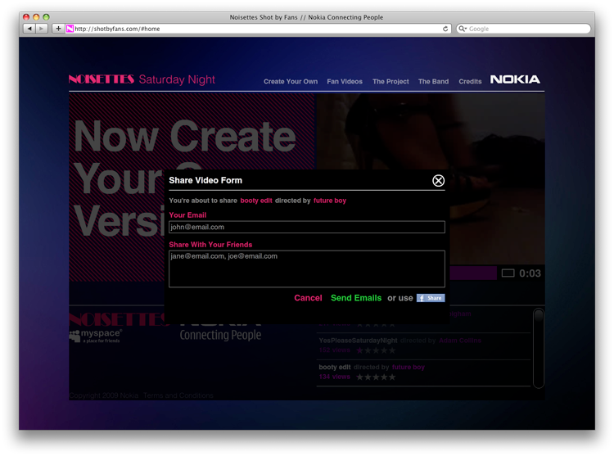Click the video progress bar
614x456 pixels.
pos(473,273)
